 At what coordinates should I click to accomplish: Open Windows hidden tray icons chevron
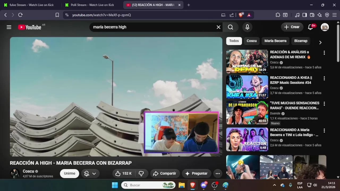click(274, 185)
